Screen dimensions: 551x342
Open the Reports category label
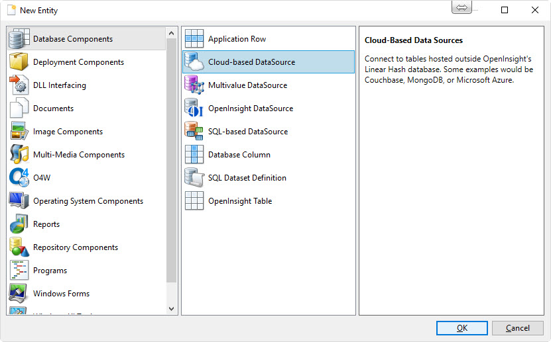click(46, 224)
